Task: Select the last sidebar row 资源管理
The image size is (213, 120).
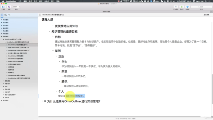Action: (6, 100)
